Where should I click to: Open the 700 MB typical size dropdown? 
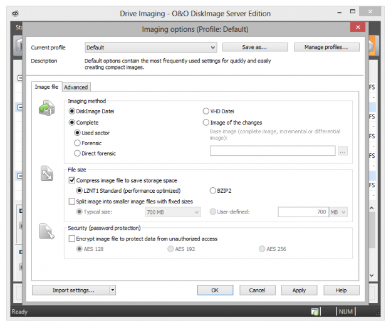point(172,212)
